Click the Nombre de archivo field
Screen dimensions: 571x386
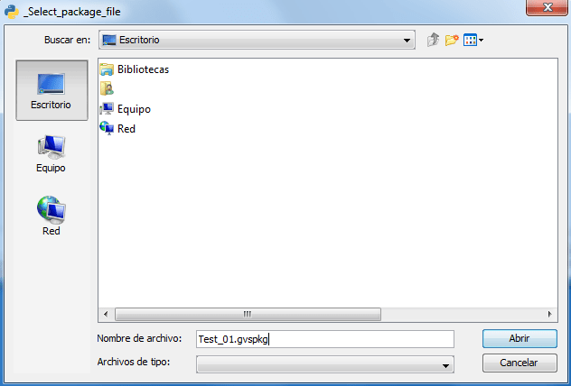click(325, 339)
